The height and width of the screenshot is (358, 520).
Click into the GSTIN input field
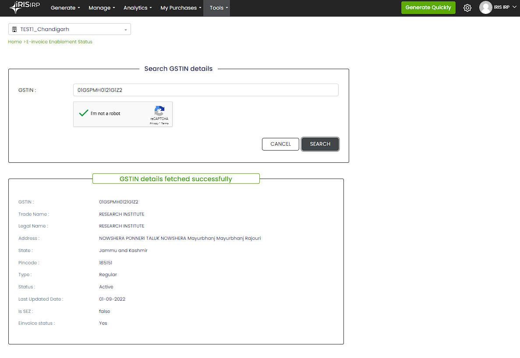coord(205,90)
